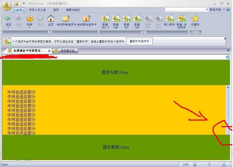This screenshot has height=167, width=233.
Task: Click the IETester application logo button
Action: point(6,6)
